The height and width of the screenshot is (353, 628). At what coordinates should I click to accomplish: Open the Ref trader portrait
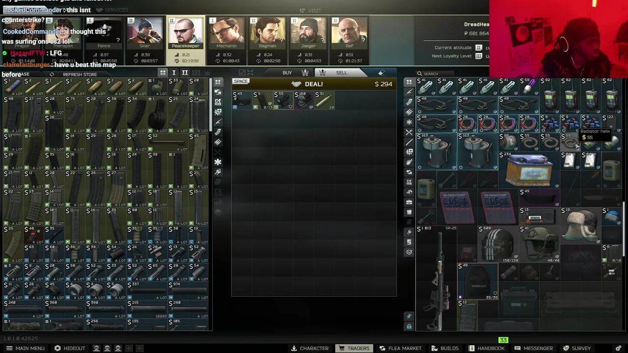tap(349, 33)
